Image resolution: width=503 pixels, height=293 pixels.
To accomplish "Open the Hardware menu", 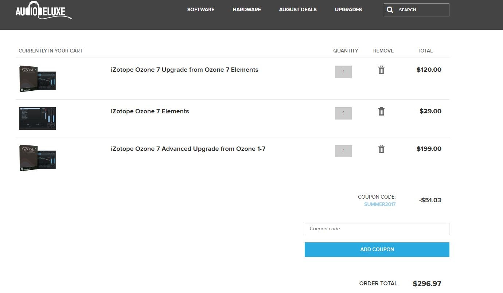I will pos(247,9).
